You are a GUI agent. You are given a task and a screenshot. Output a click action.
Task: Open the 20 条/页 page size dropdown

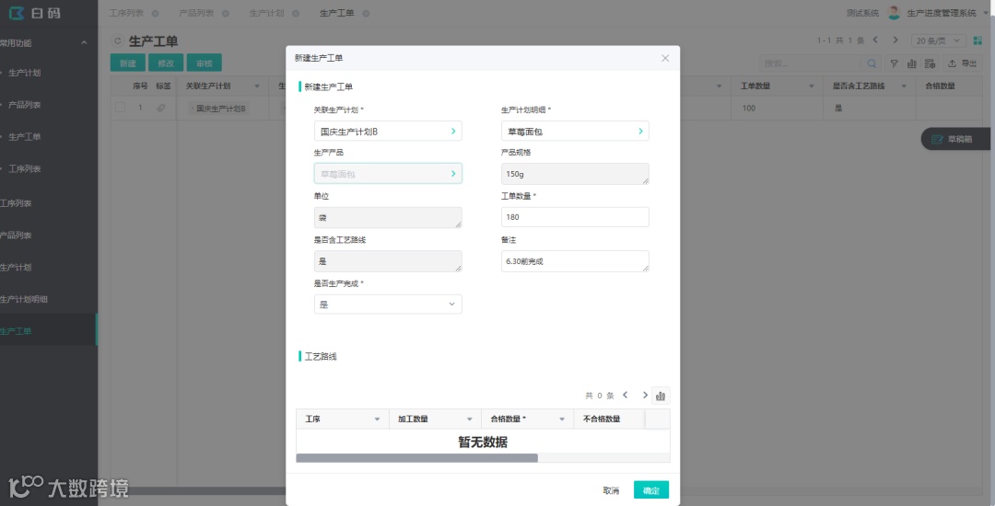[939, 40]
